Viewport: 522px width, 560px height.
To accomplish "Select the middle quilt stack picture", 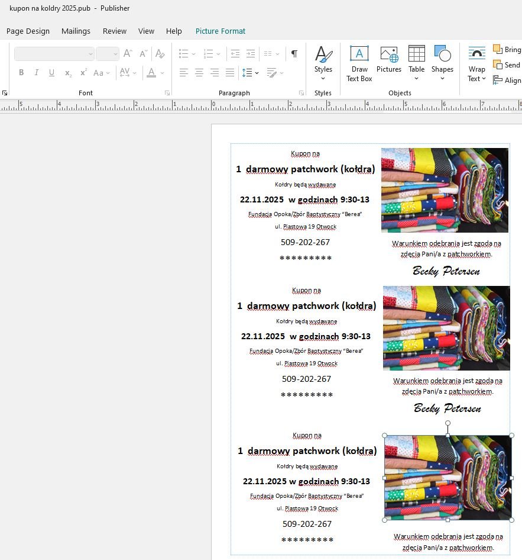I will point(446,328).
